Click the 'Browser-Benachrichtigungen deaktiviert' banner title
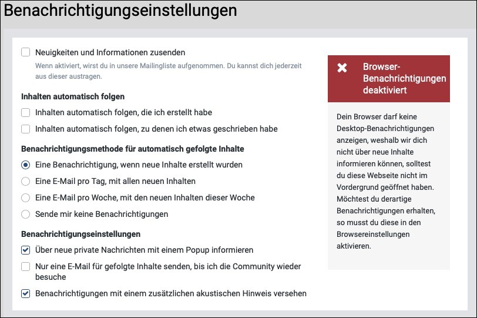The image size is (477, 318). pyautogui.click(x=404, y=79)
